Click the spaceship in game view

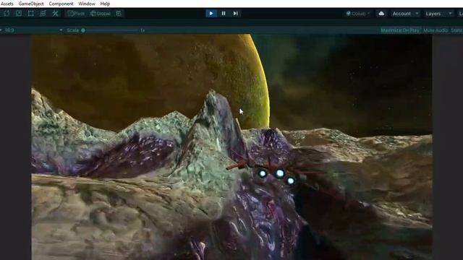pyautogui.click(x=275, y=171)
